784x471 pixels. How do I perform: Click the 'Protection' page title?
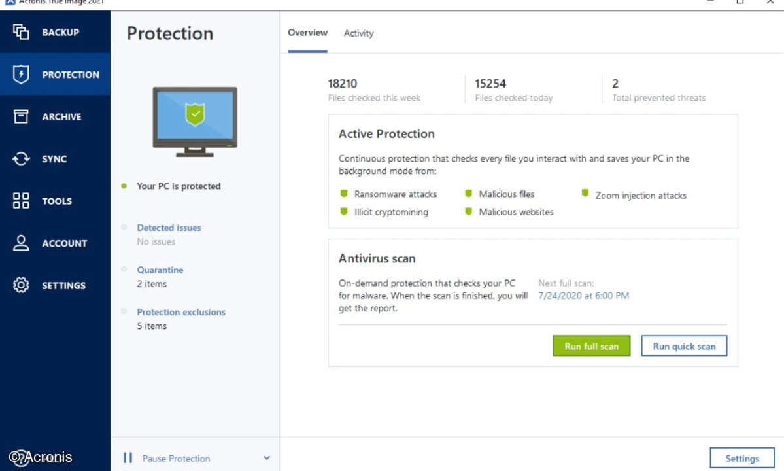pyautogui.click(x=170, y=33)
